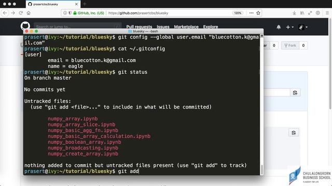This screenshot has width=332, height=186.
Task: Click numpy_array.ipynb in terminal output
Action: click(x=73, y=119)
